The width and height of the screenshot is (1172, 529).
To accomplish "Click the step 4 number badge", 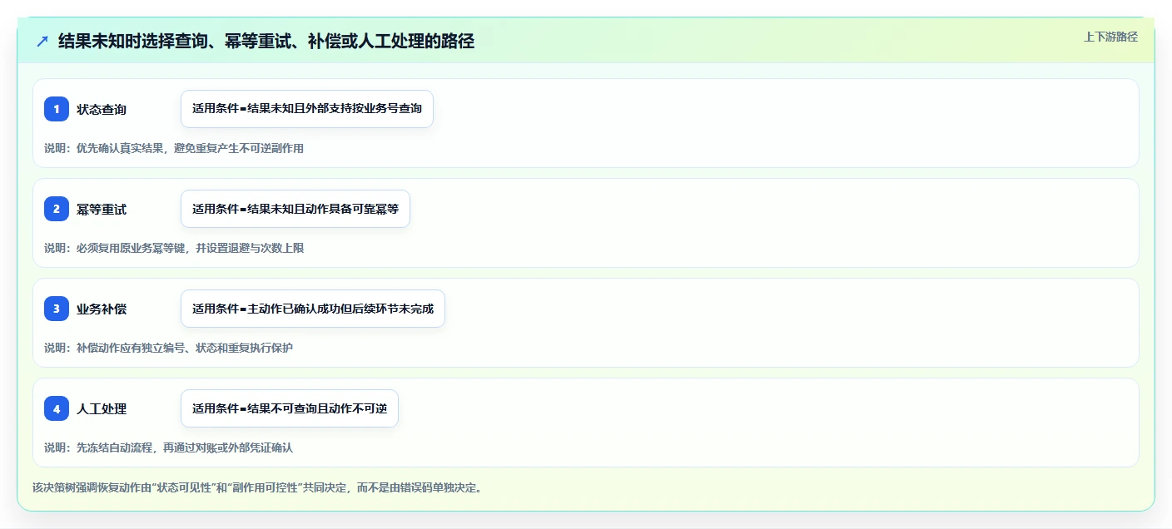I will point(57,408).
